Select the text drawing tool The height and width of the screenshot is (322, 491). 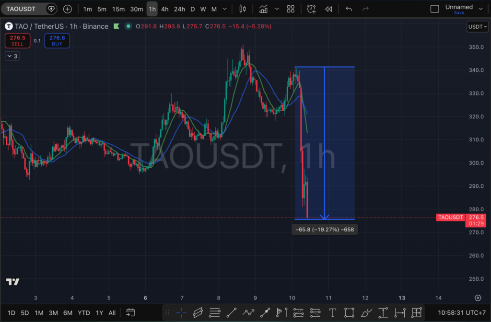332,313
